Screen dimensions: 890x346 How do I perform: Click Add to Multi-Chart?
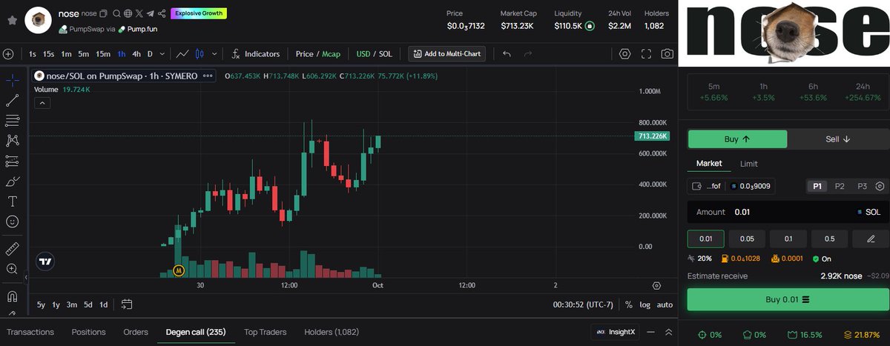[447, 54]
